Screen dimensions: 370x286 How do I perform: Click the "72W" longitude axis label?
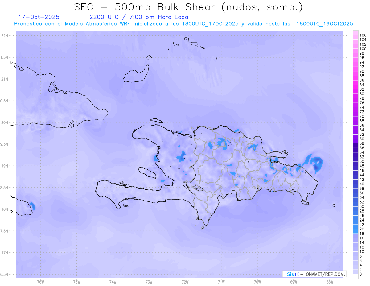(x=185, y=282)
